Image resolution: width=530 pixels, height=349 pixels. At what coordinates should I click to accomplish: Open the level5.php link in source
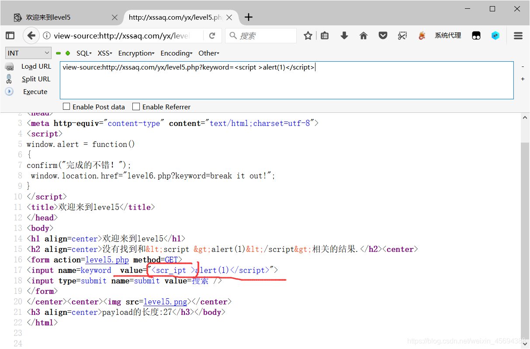107,260
